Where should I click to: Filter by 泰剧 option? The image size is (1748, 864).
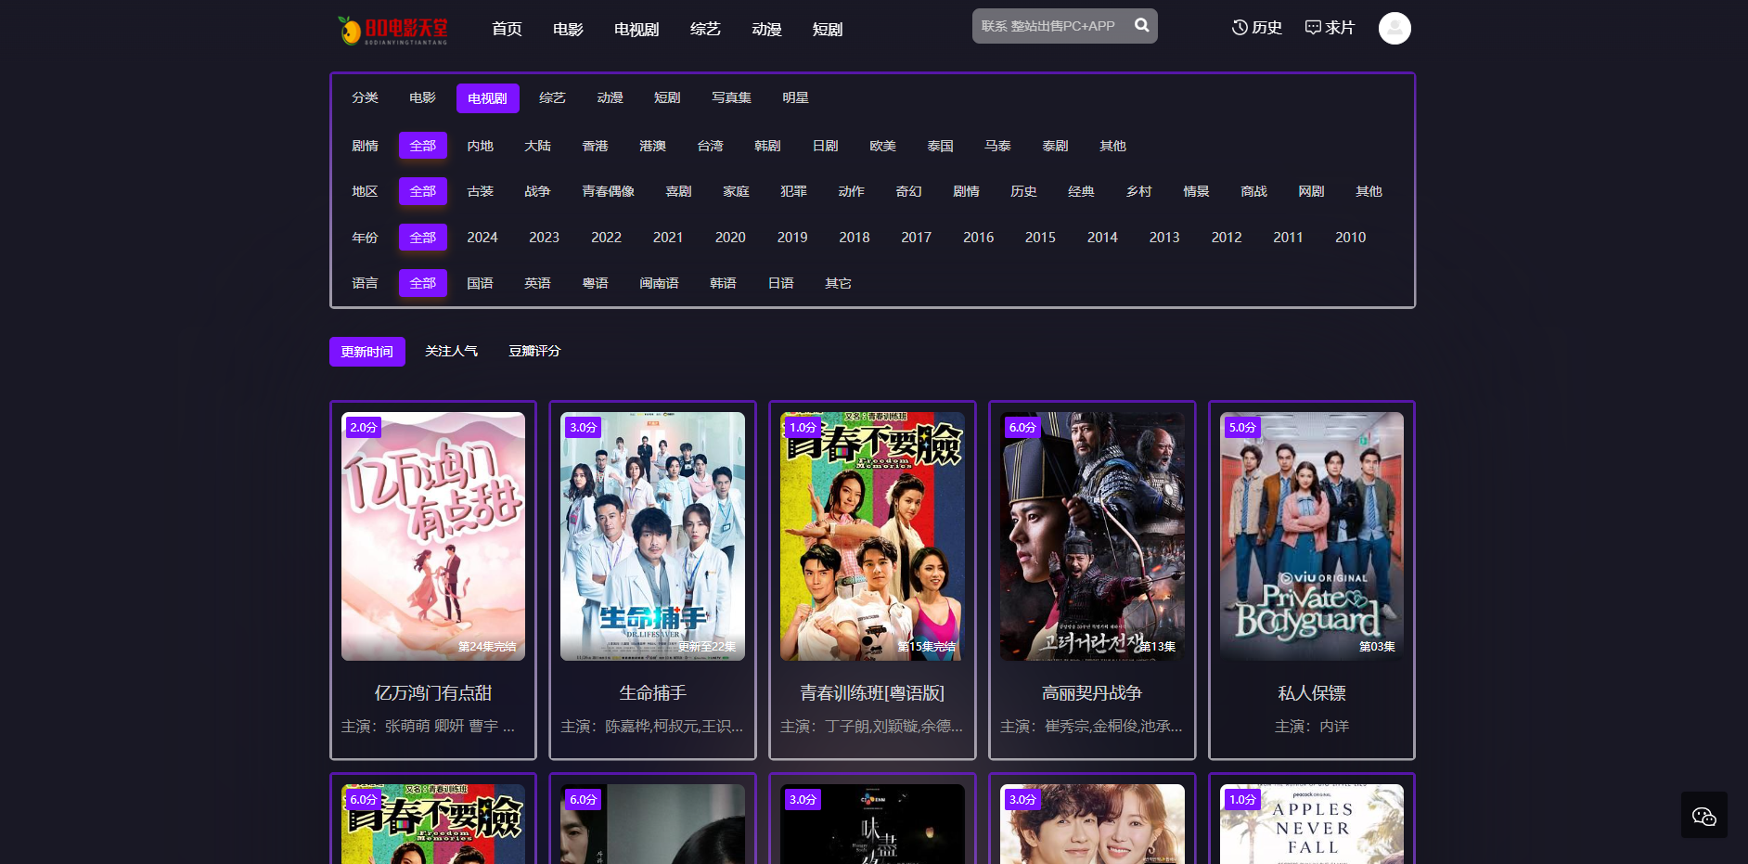(x=1055, y=146)
